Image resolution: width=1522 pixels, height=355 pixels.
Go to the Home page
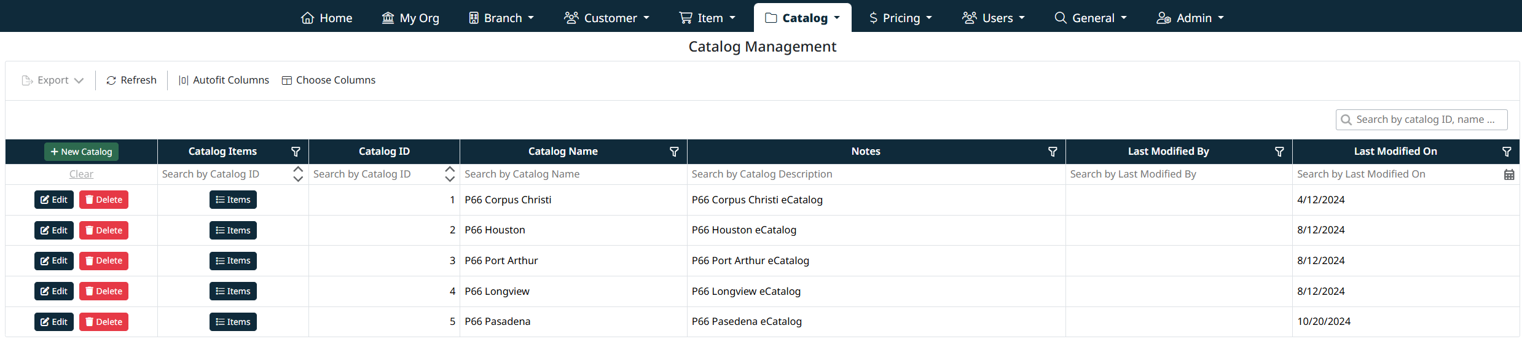click(327, 18)
